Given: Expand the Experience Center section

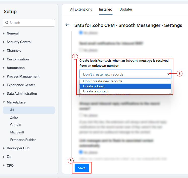Looking at the screenshot, I should pos(21,85).
